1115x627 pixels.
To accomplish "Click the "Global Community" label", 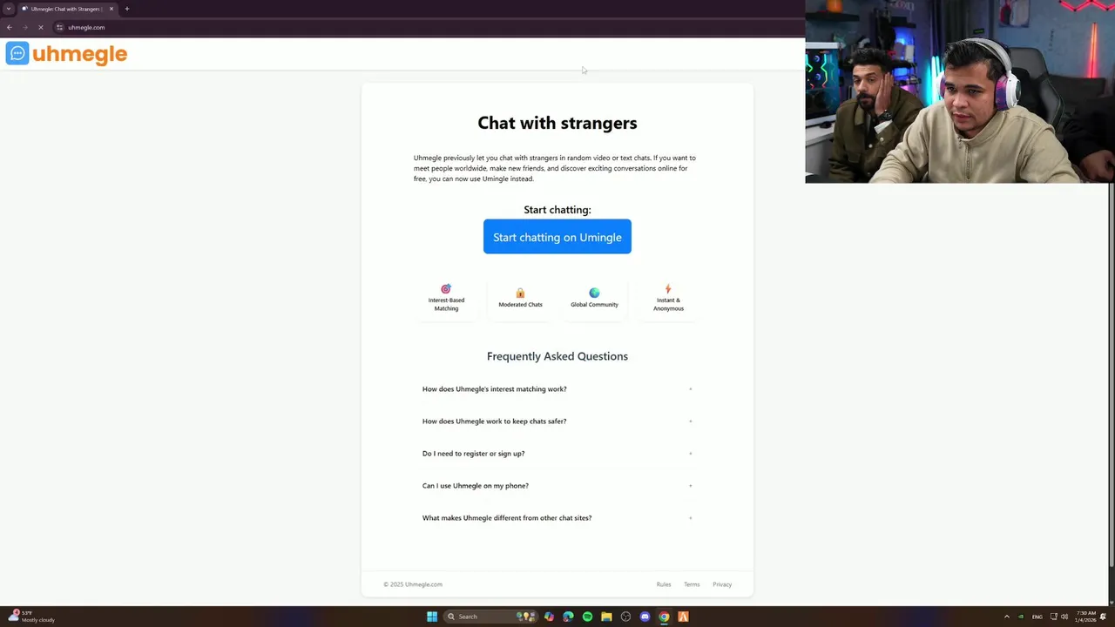I will click(594, 305).
